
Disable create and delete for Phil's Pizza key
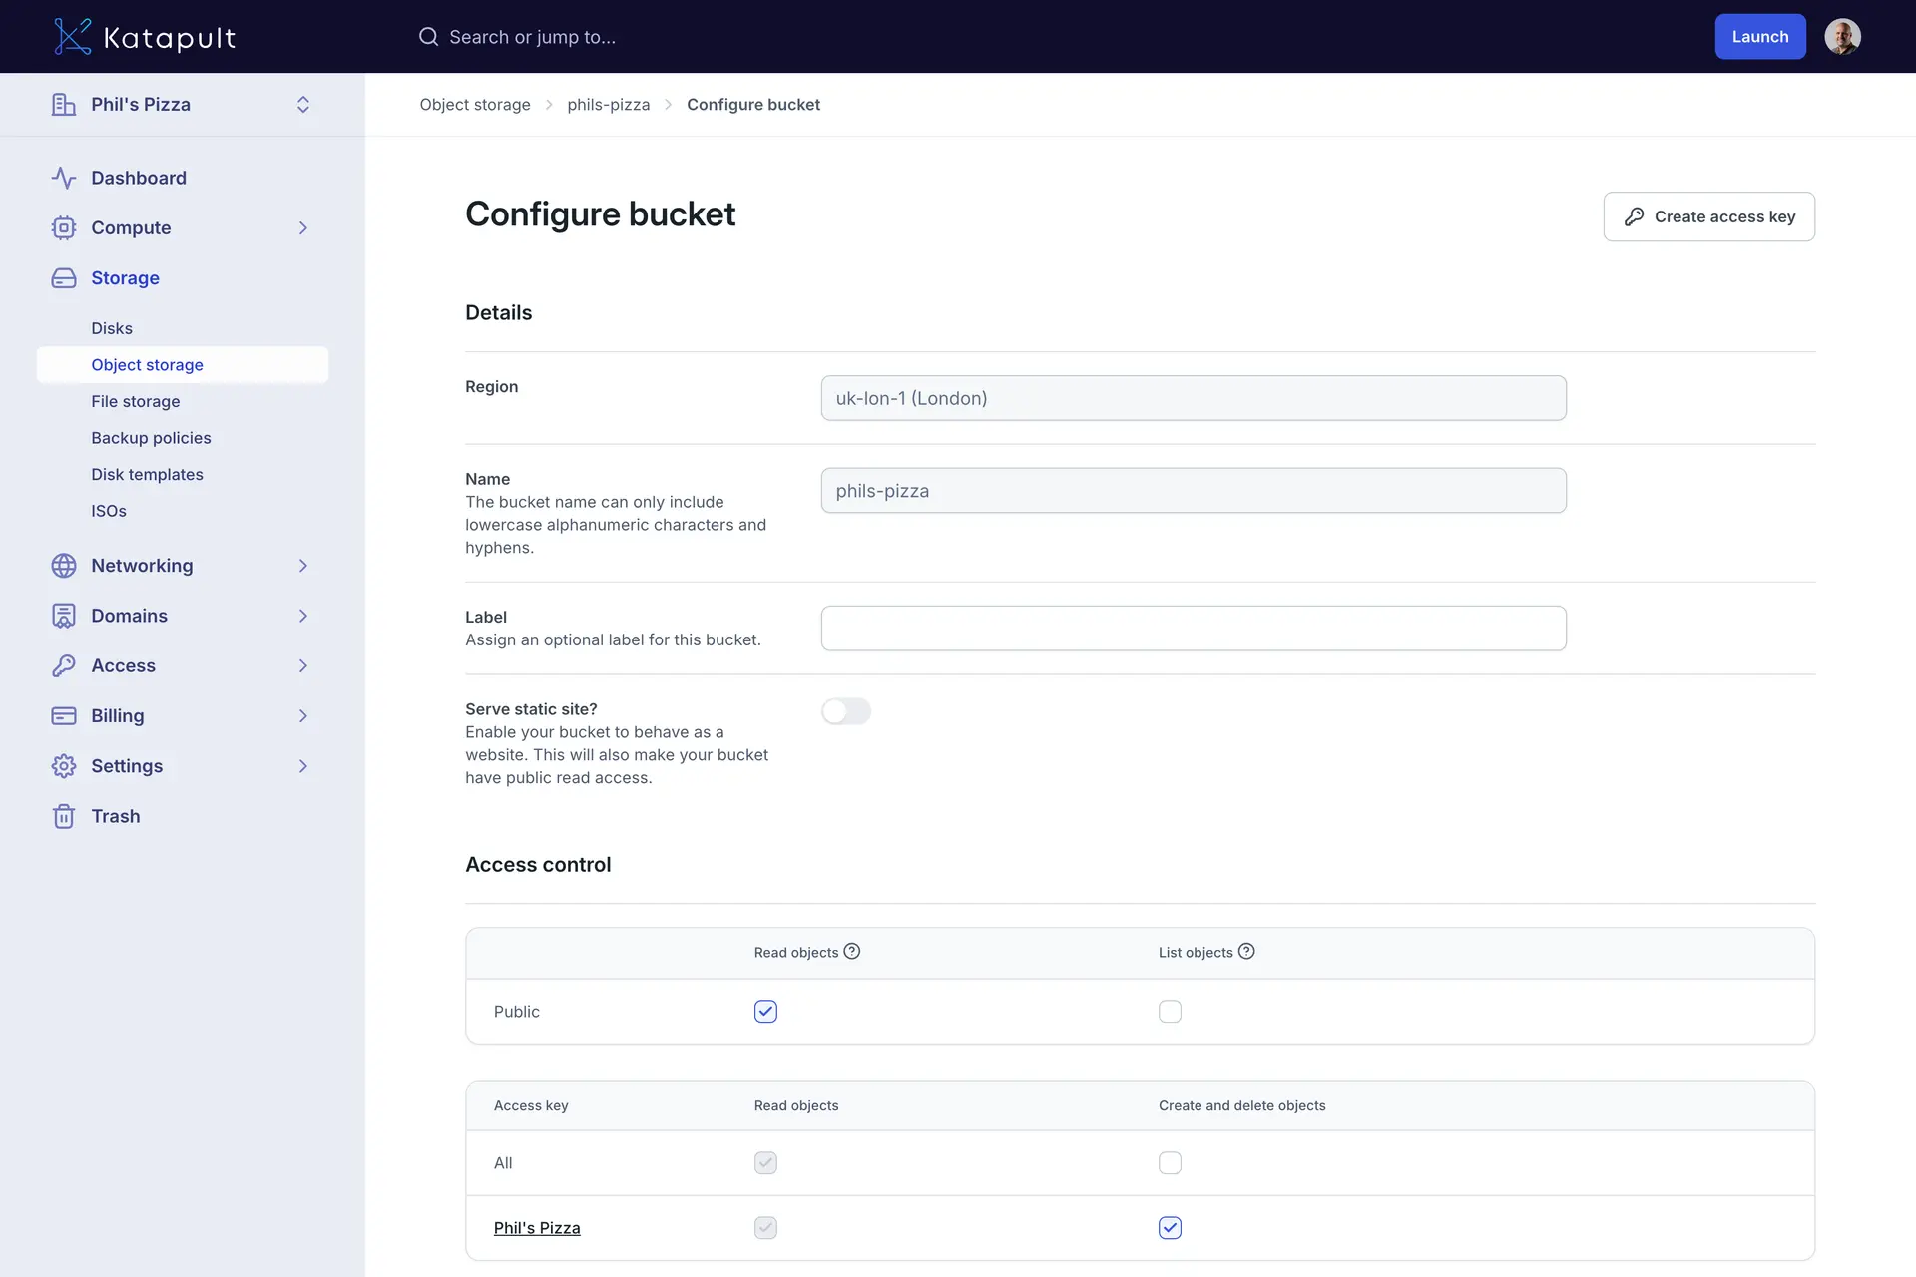[1170, 1228]
